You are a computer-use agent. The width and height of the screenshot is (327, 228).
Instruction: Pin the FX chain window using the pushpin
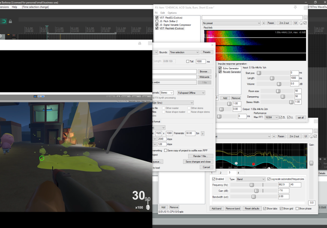point(295,7)
